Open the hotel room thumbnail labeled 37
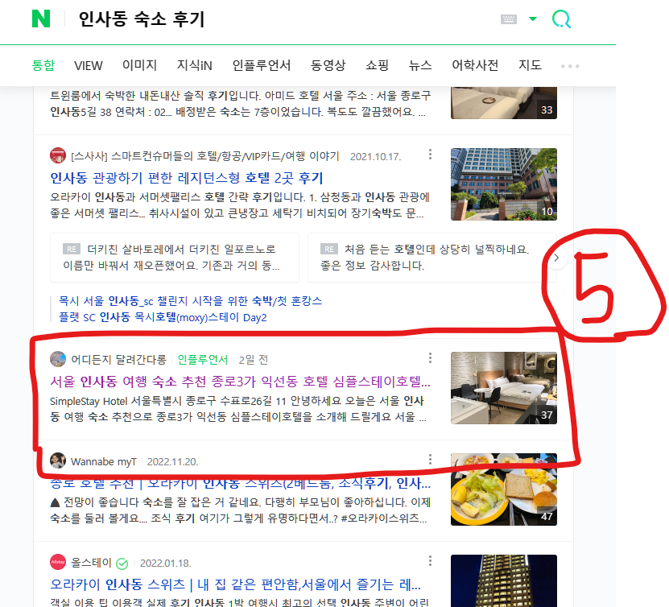The height and width of the screenshot is (607, 669). 503,388
